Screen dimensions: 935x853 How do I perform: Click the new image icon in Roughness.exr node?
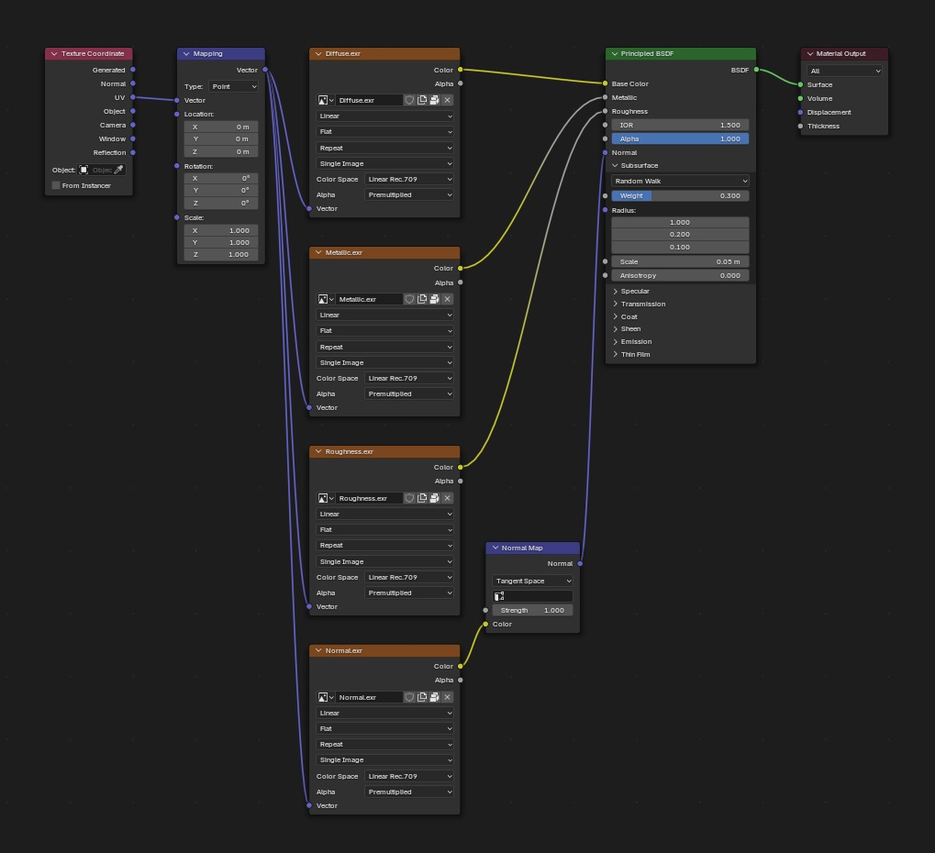(422, 498)
